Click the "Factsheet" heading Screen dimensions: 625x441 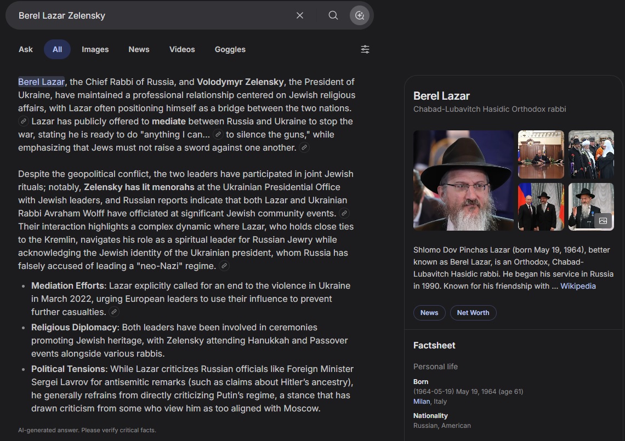pyautogui.click(x=434, y=345)
